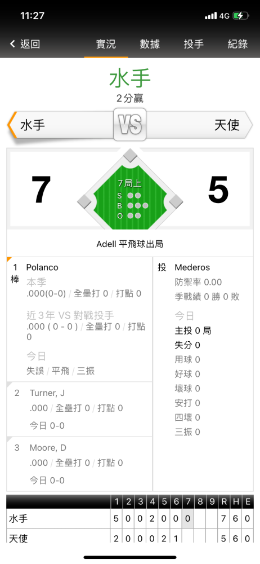The height and width of the screenshot is (564, 260).
Task: Select the 天使 team arrow banner
Action: click(x=199, y=125)
